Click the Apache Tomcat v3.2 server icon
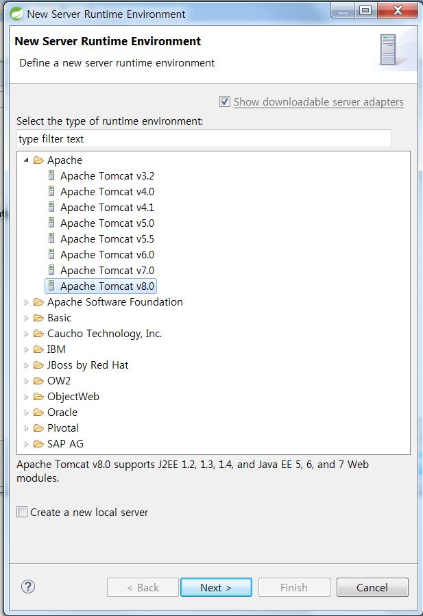 click(51, 175)
